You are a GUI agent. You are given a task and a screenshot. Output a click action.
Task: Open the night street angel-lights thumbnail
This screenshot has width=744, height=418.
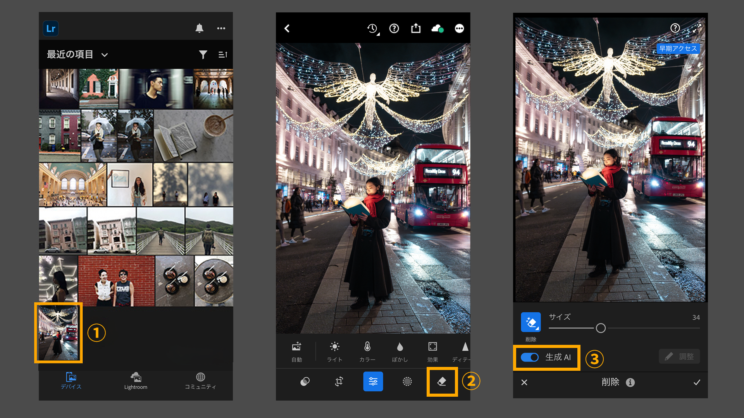pos(59,333)
